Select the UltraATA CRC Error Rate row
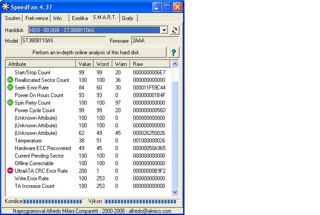Screen dimensions: 320x215 (88, 170)
